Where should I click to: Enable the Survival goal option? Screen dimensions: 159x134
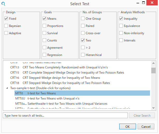pyautogui.click(x=45, y=33)
